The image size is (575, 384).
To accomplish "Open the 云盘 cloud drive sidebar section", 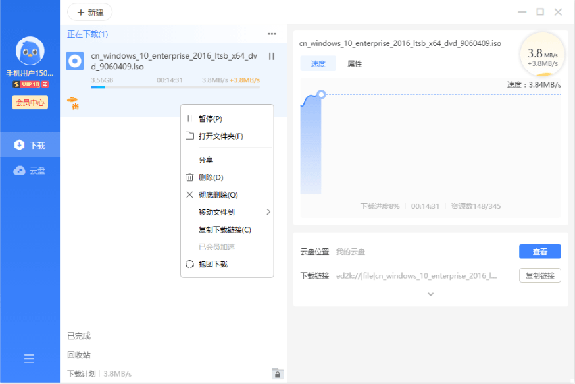I will [29, 170].
